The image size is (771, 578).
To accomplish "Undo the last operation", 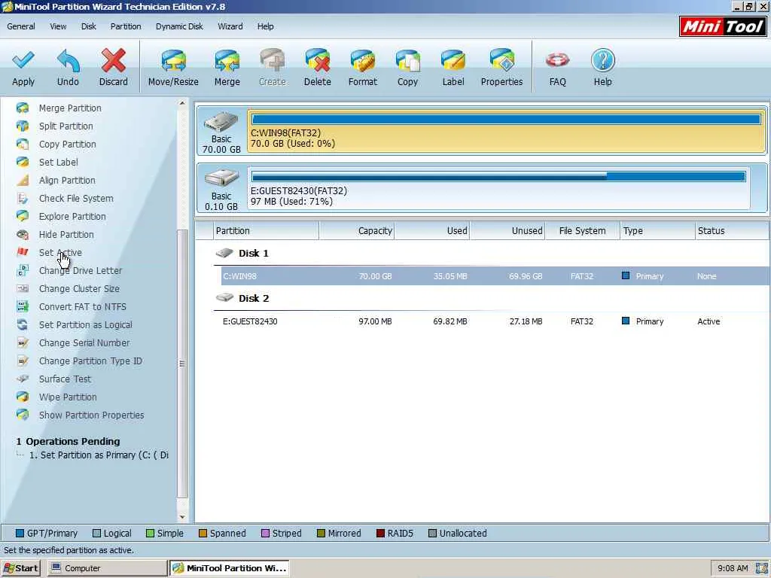I will (x=68, y=68).
